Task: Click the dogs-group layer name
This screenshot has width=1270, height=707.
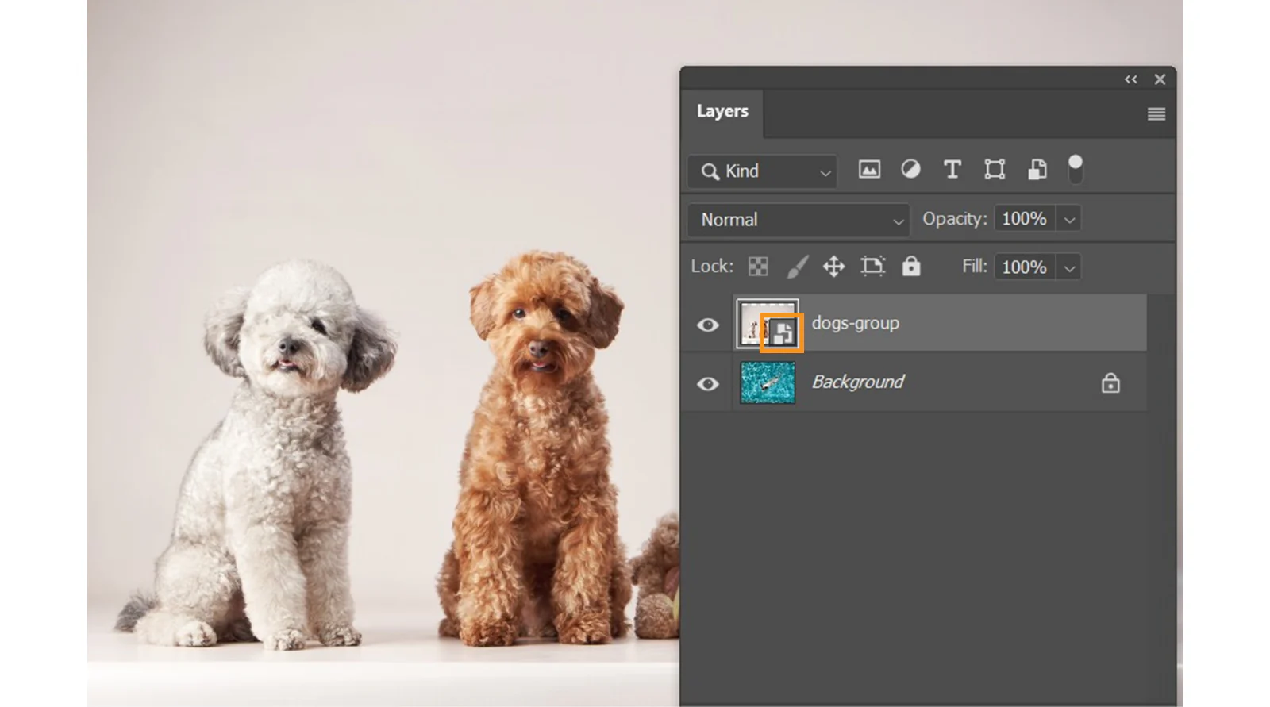Action: tap(856, 323)
